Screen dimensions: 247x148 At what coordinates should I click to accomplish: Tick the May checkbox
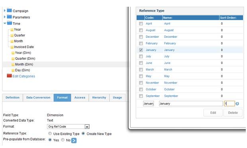(x=141, y=76)
